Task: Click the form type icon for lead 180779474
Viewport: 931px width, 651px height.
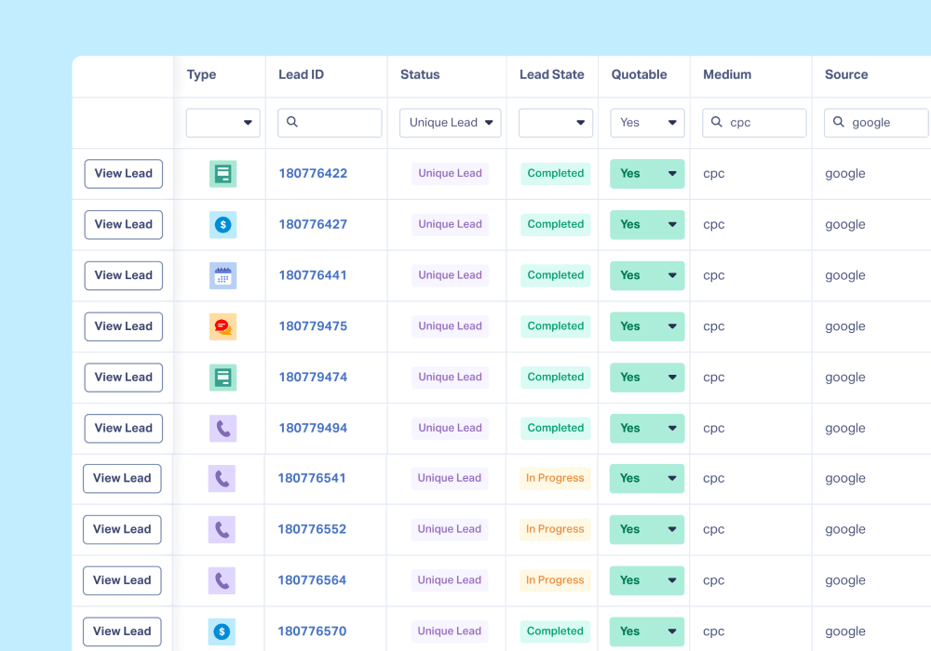Action: point(223,378)
